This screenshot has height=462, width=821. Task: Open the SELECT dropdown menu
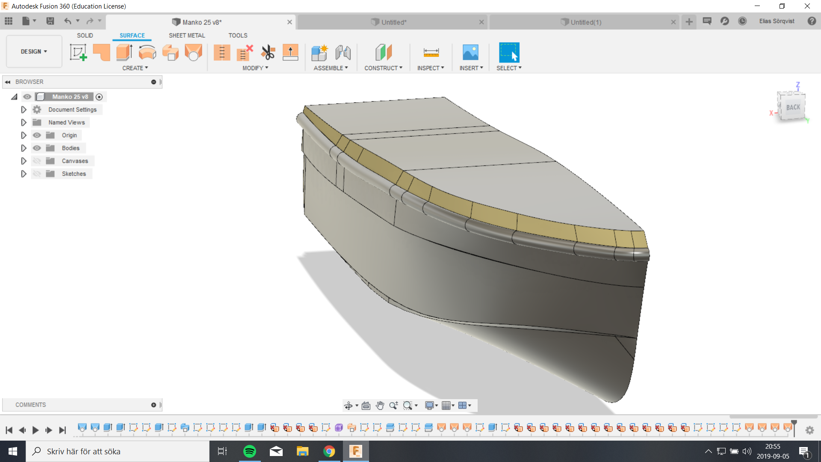[x=509, y=68]
